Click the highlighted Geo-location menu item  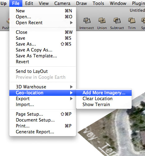(x=43, y=93)
